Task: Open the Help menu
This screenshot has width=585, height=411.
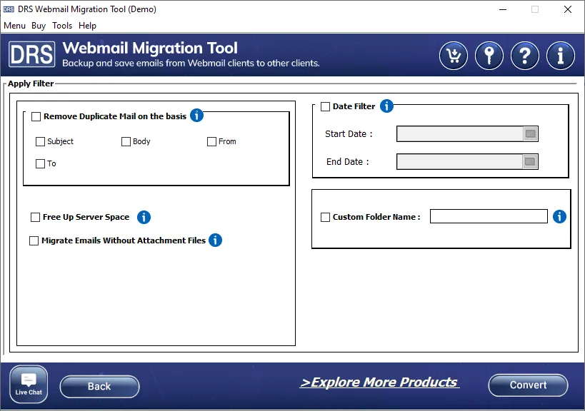Action: (x=87, y=26)
